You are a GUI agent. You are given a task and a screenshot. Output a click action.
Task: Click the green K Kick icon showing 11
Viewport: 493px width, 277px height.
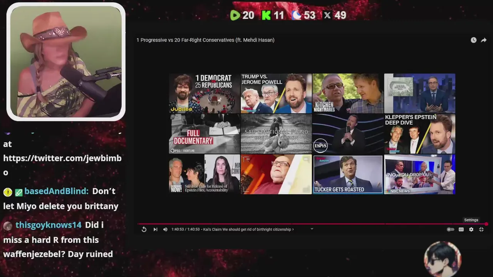click(266, 15)
